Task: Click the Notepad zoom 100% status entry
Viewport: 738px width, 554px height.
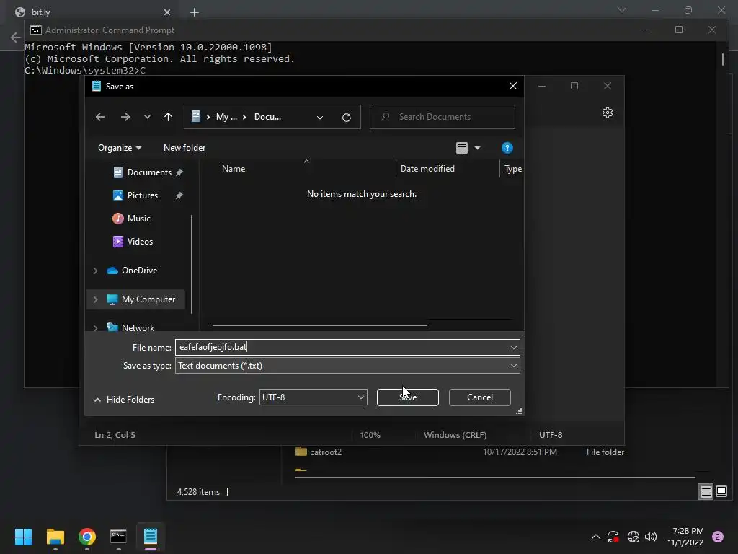Action: (x=370, y=435)
